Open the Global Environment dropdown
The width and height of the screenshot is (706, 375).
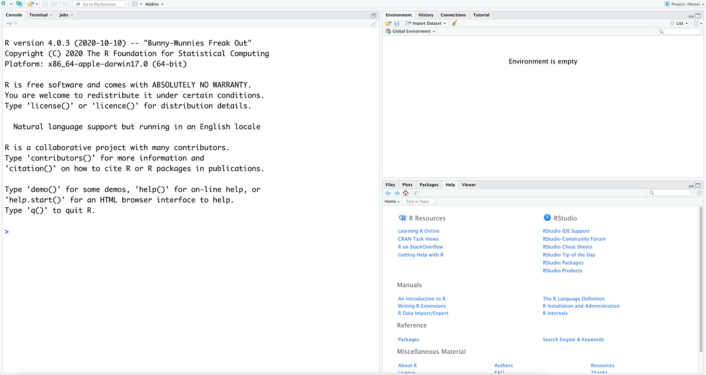pyautogui.click(x=410, y=31)
